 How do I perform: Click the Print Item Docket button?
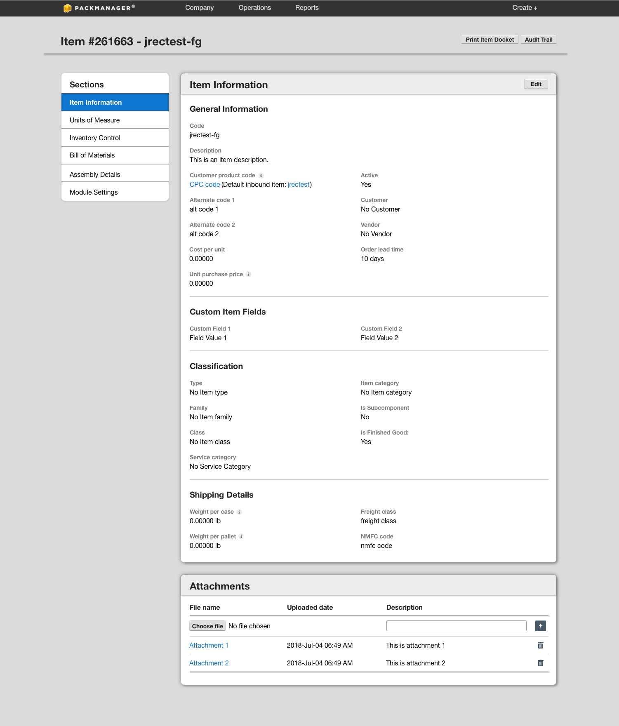(x=490, y=40)
